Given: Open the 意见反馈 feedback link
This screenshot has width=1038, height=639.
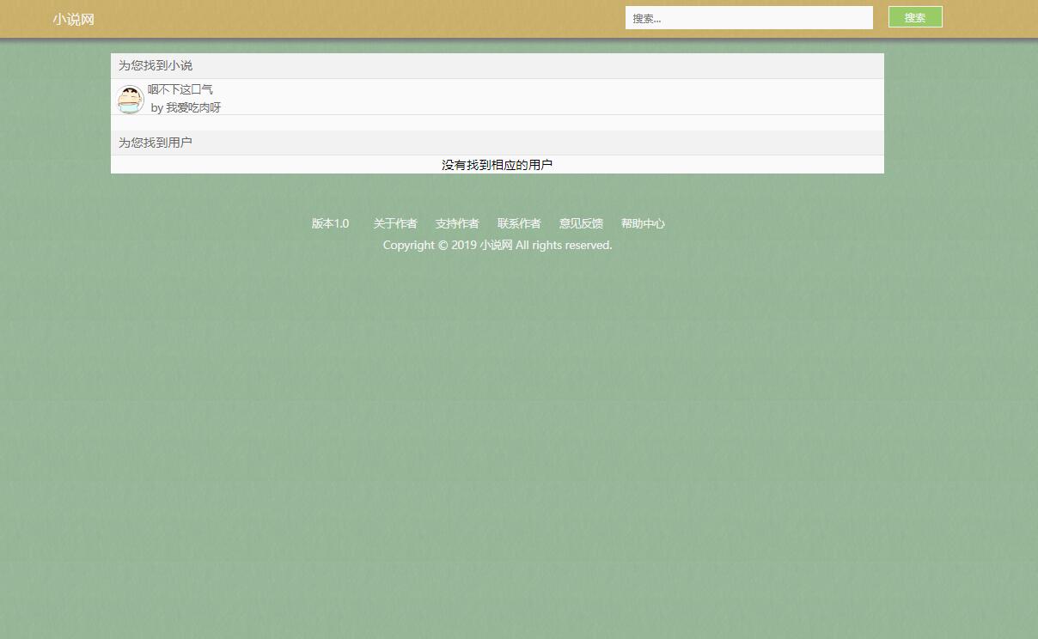Looking at the screenshot, I should (x=580, y=223).
